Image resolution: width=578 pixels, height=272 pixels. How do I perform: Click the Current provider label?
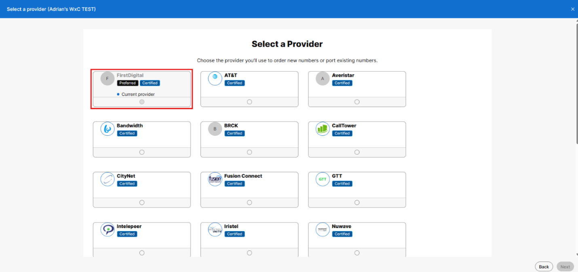pyautogui.click(x=138, y=94)
